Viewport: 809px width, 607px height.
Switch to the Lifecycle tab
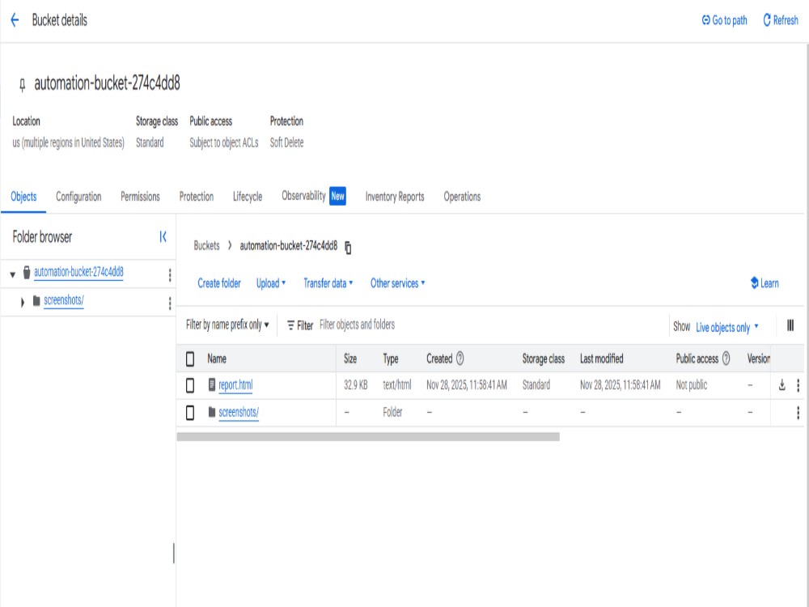248,197
